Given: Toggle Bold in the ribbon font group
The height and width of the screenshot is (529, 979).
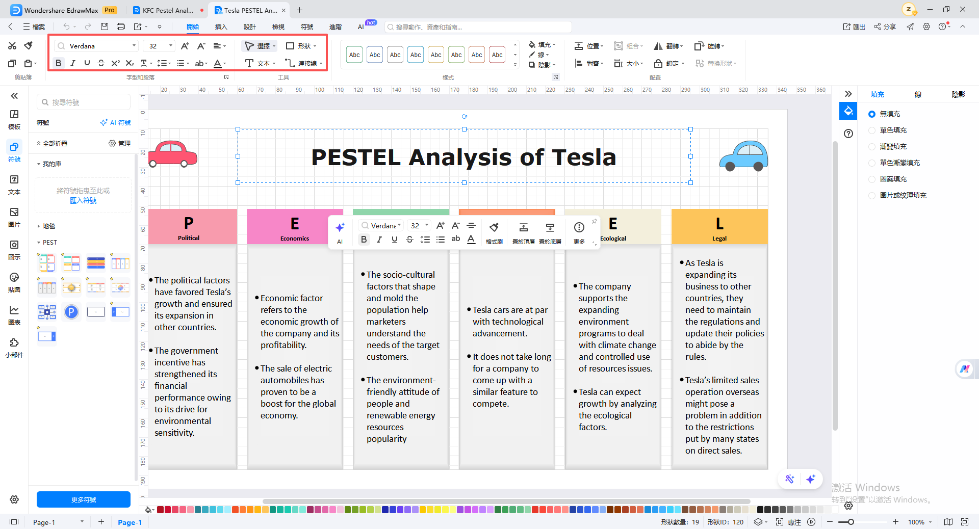Looking at the screenshot, I should point(59,63).
